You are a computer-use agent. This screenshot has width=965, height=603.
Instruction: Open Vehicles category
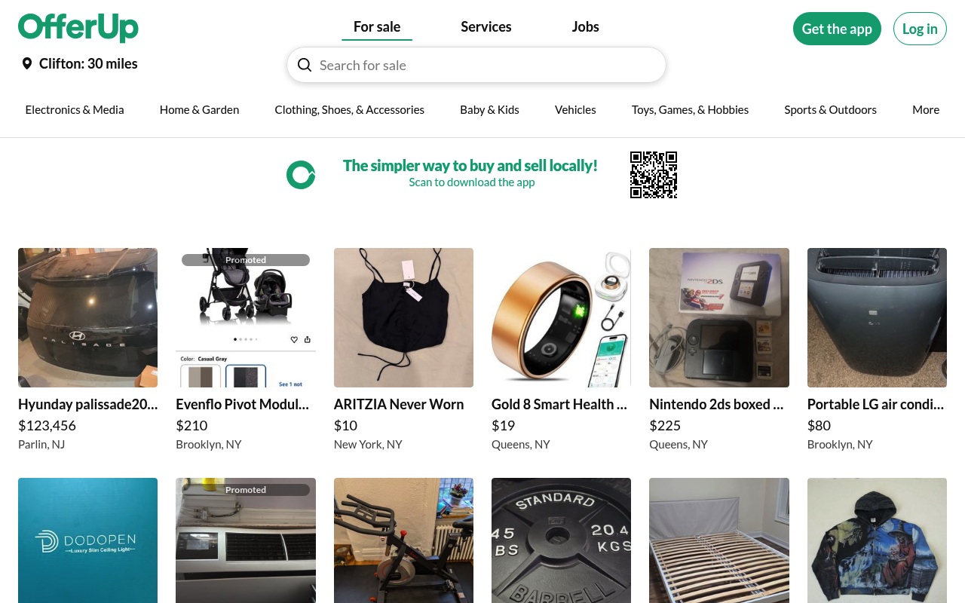tap(576, 110)
